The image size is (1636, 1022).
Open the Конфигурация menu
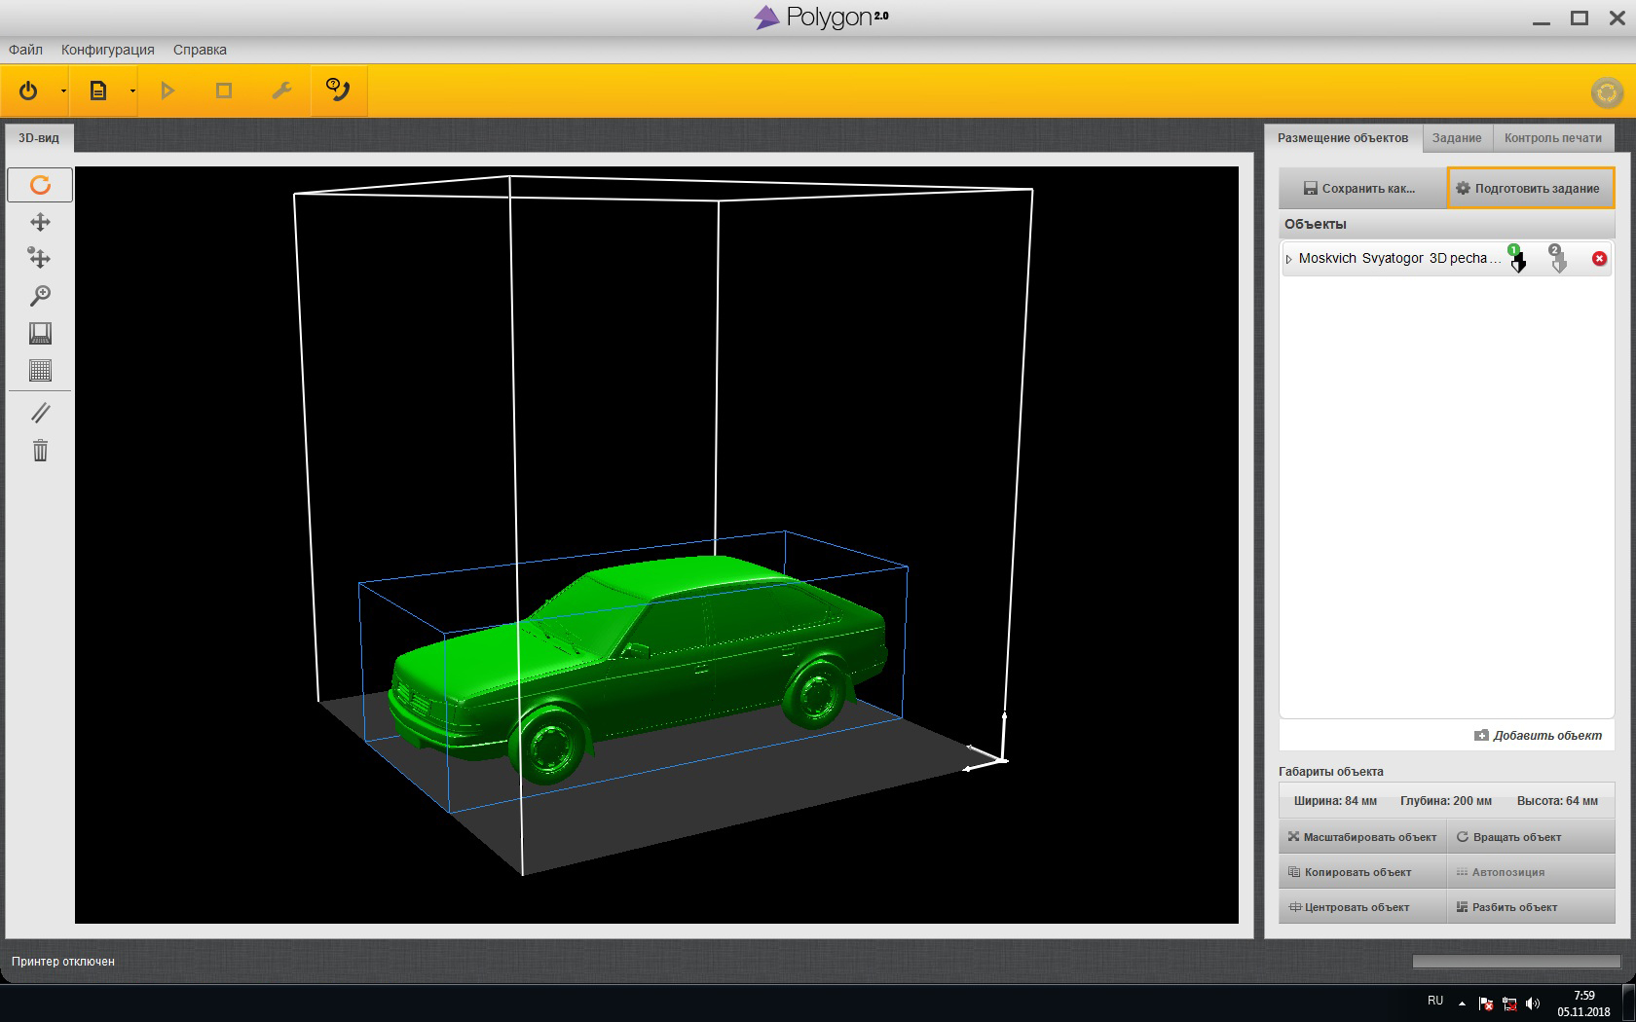click(108, 50)
